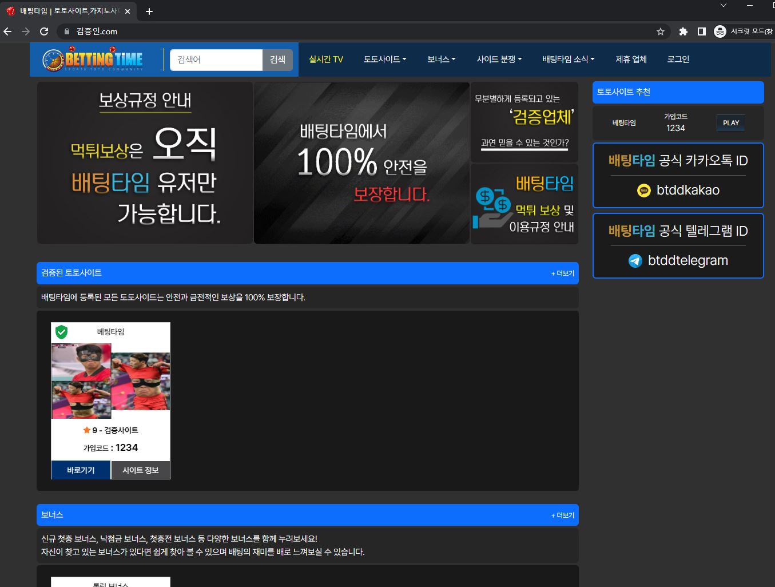Click the 토토사이트 추천 sidebar header

pos(678,92)
